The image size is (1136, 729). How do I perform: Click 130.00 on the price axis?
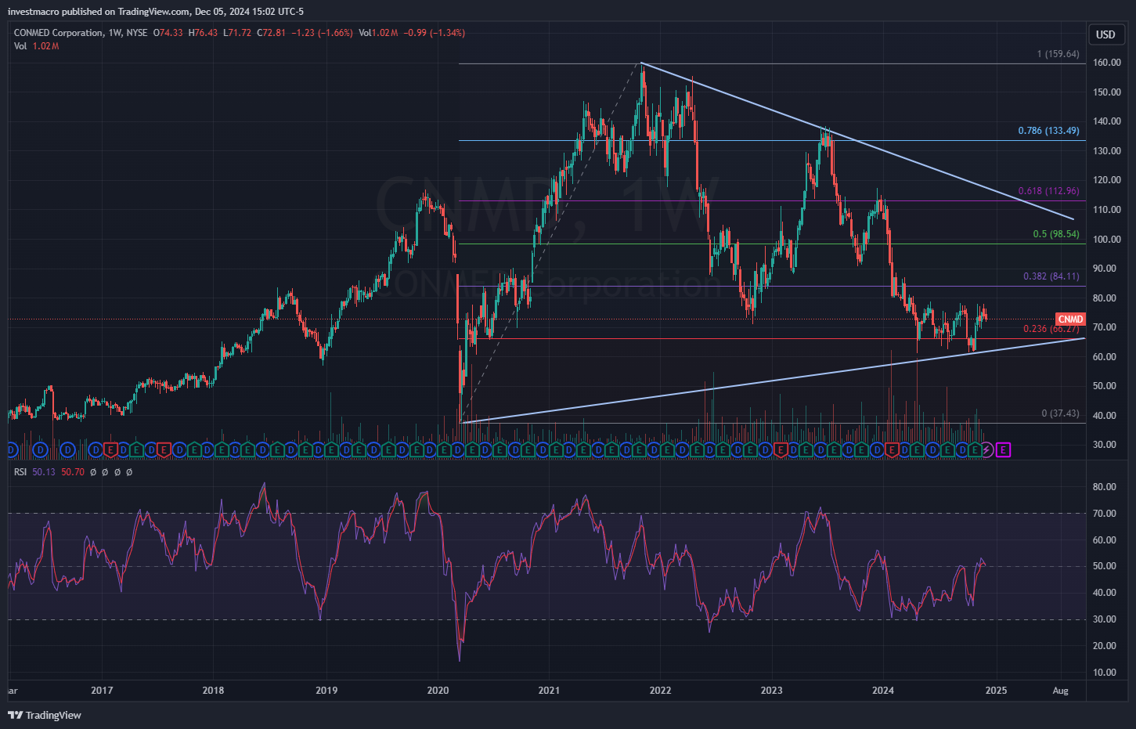click(x=1107, y=151)
